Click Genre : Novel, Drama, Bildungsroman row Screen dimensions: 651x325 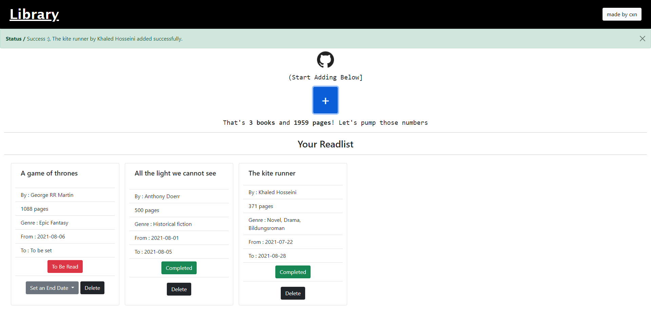pos(293,224)
